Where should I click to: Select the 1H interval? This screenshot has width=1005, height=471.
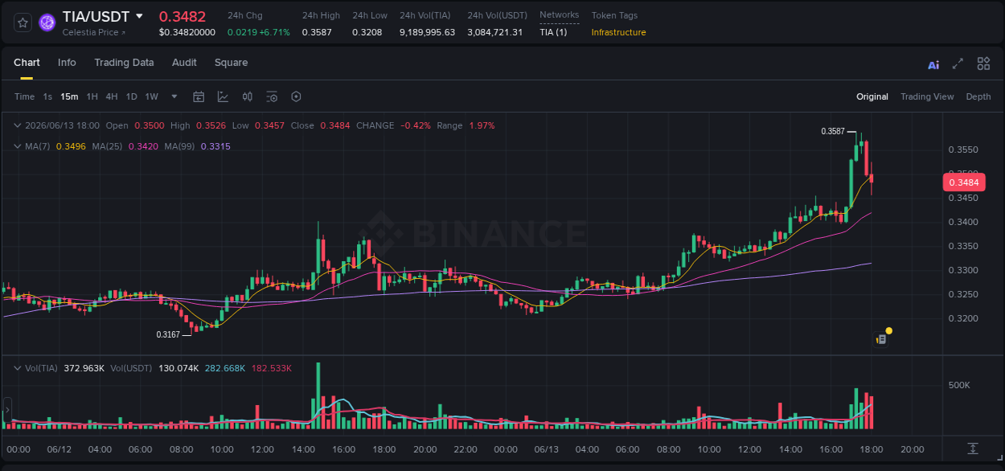92,96
